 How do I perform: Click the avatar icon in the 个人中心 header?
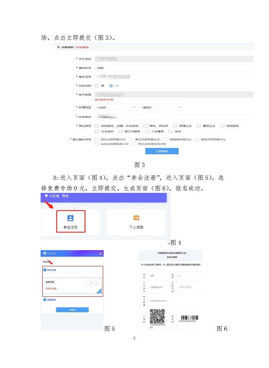coord(44,253)
